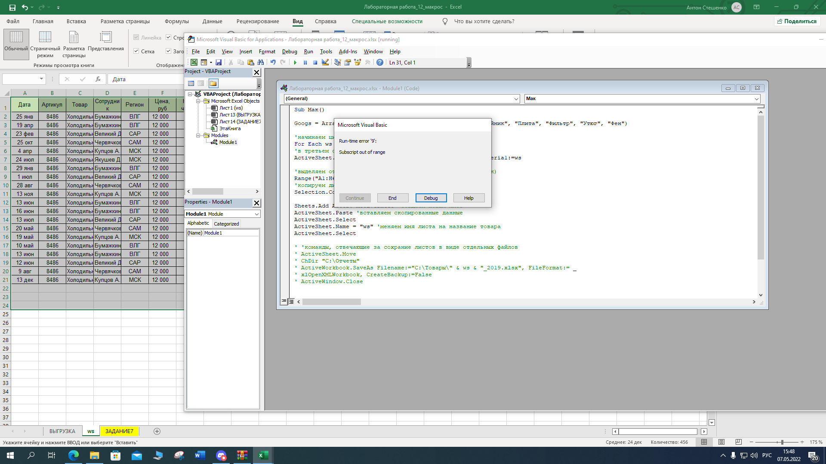The width and height of the screenshot is (826, 464).
Task: Click Module1 item in project tree
Action: pos(228,142)
